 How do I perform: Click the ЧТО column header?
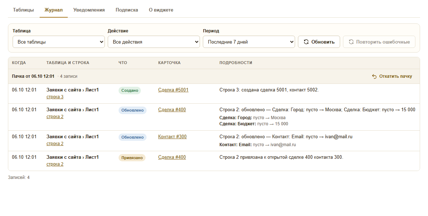(x=123, y=63)
